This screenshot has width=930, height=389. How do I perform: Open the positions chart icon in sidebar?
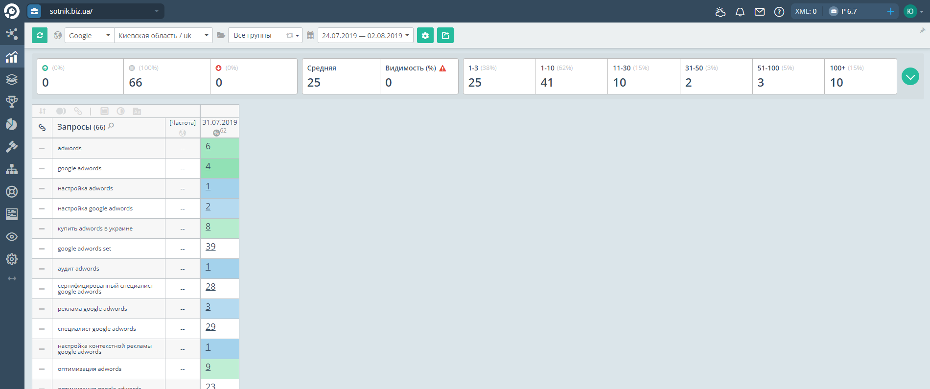click(x=12, y=57)
